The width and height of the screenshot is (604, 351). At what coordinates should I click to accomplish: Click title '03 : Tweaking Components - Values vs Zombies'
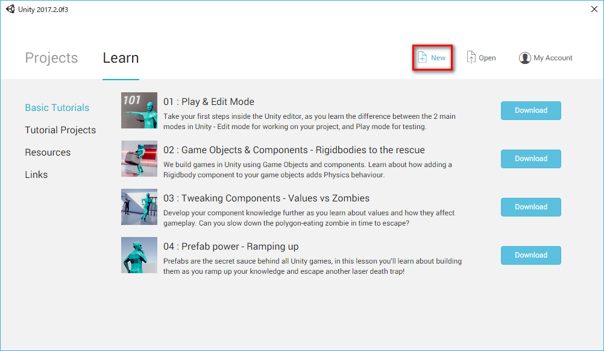[x=266, y=198]
